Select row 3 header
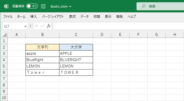This screenshot has width=184, height=101. pos(4,54)
